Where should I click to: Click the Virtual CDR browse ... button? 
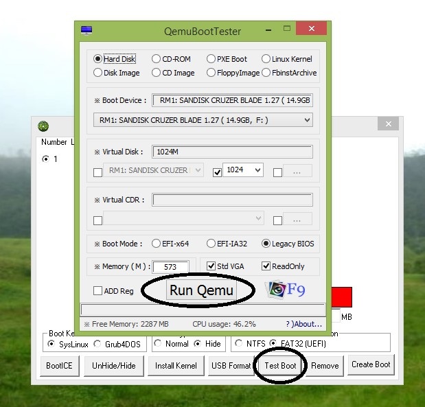point(297,219)
